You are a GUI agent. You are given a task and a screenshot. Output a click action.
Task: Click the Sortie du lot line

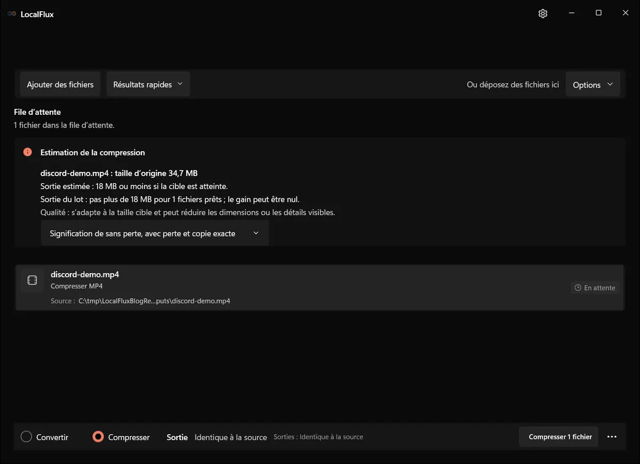coord(170,199)
